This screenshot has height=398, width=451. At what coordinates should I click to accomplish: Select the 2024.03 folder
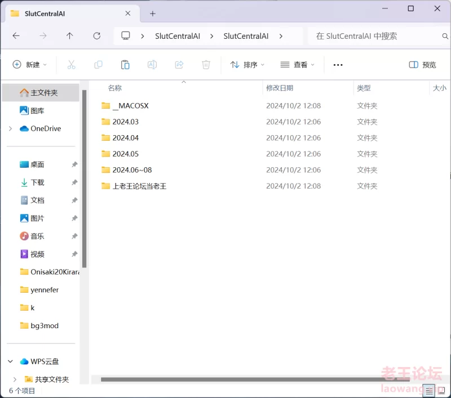coord(125,122)
